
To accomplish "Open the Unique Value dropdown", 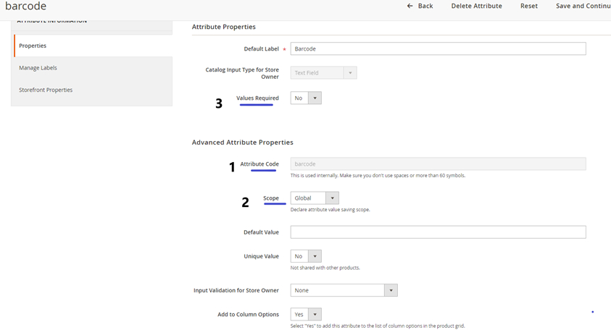I will point(305,256).
